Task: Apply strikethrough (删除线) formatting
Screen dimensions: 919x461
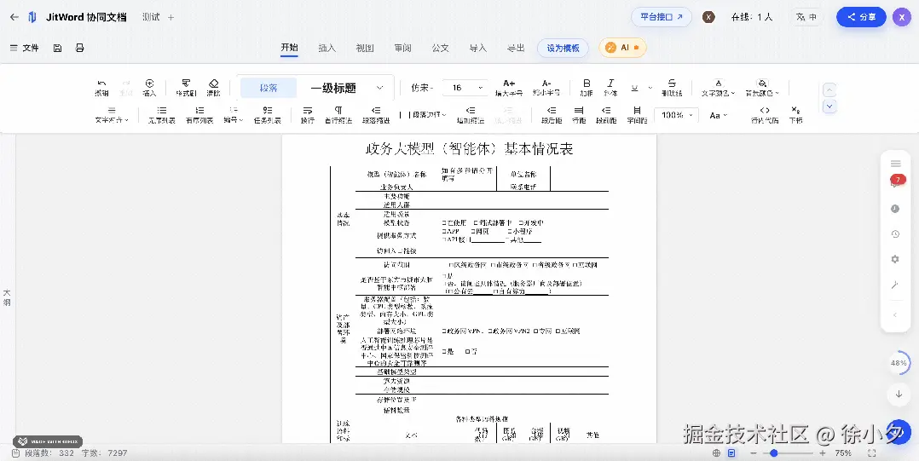Action: coord(673,88)
